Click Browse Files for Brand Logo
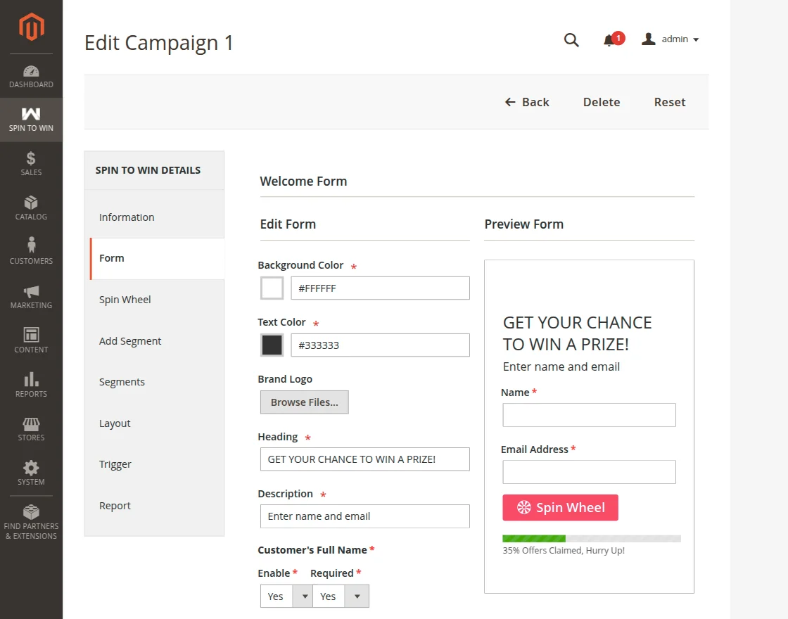The image size is (788, 619). [305, 402]
